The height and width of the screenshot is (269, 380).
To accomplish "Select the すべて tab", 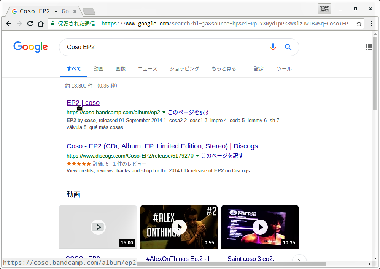I will tap(74, 69).
